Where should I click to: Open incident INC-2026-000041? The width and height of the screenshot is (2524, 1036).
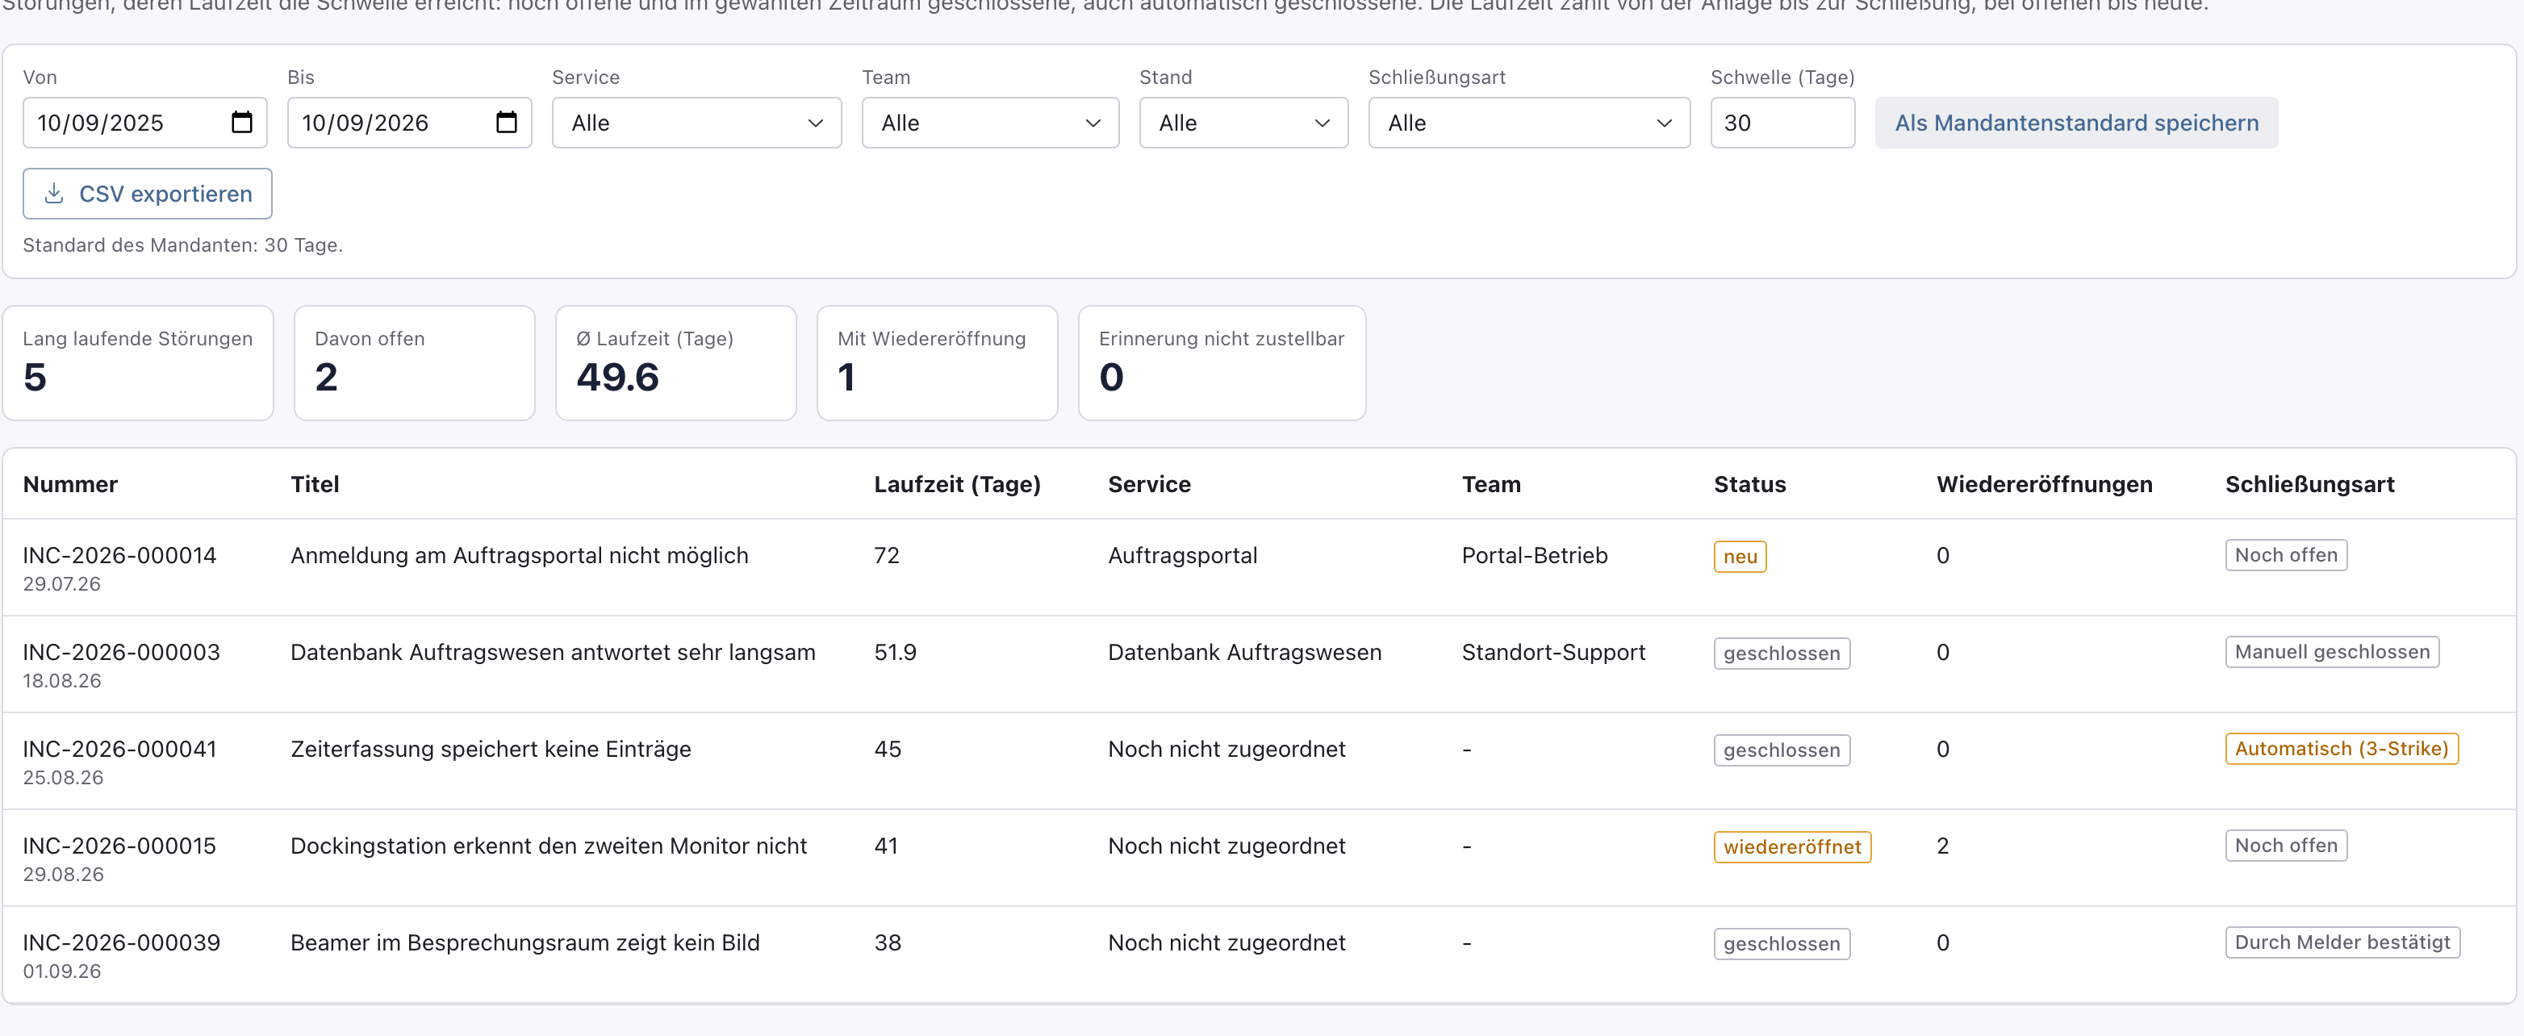tap(119, 749)
